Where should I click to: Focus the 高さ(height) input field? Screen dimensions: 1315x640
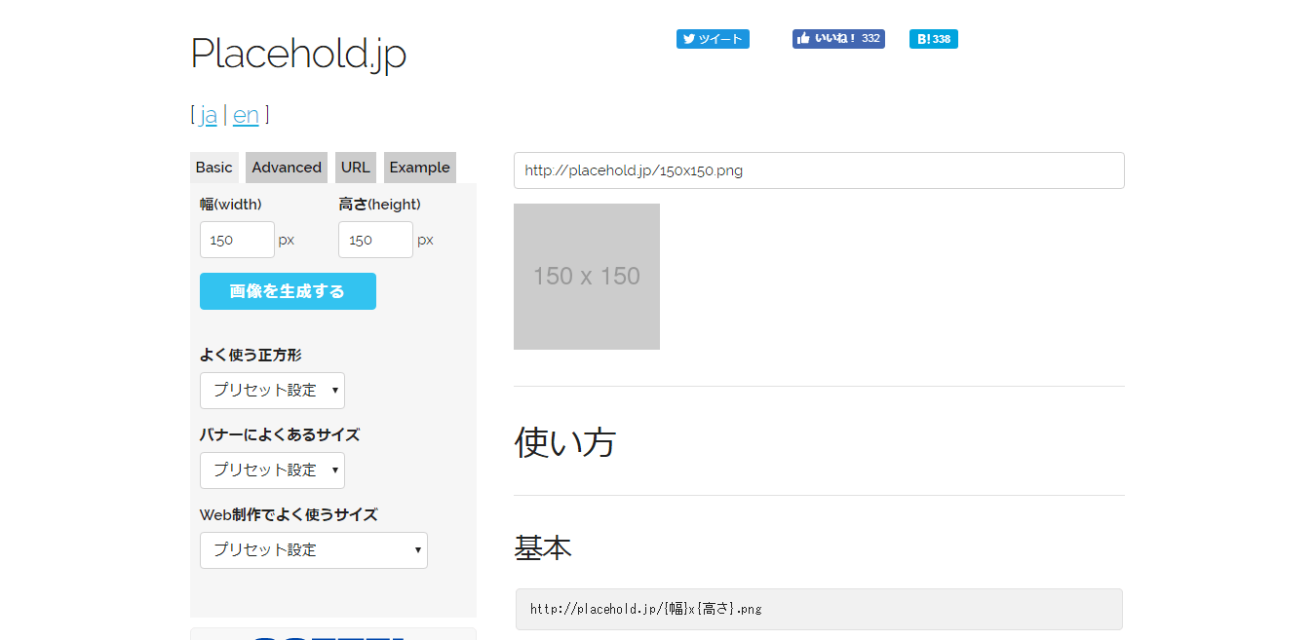(374, 239)
